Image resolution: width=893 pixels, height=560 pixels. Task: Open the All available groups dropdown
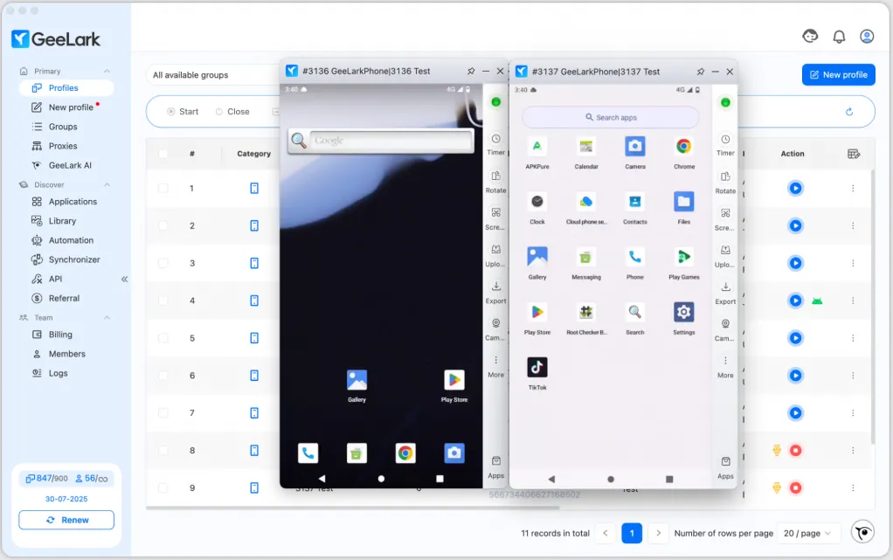(211, 75)
